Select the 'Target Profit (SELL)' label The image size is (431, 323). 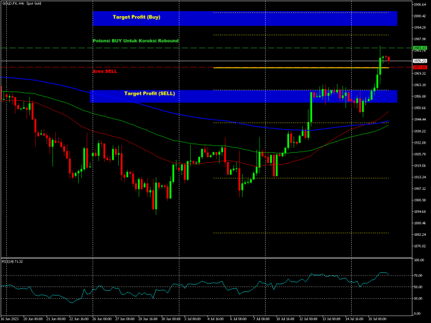(x=149, y=93)
